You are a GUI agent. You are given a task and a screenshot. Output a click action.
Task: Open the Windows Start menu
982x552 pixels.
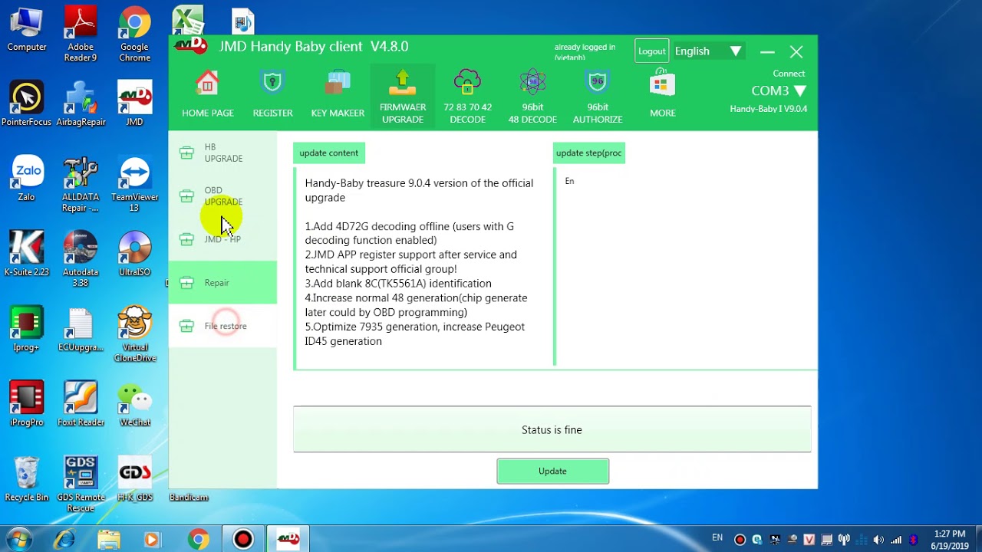pos(18,539)
